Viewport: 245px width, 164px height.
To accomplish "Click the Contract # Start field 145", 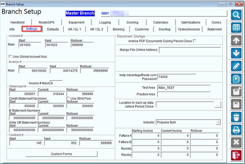I will [x=26, y=143].
